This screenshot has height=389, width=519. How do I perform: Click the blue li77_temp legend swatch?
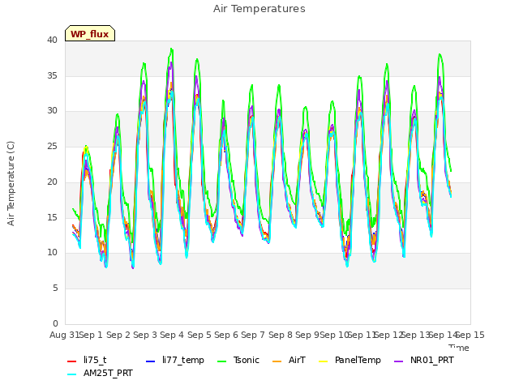point(150,361)
